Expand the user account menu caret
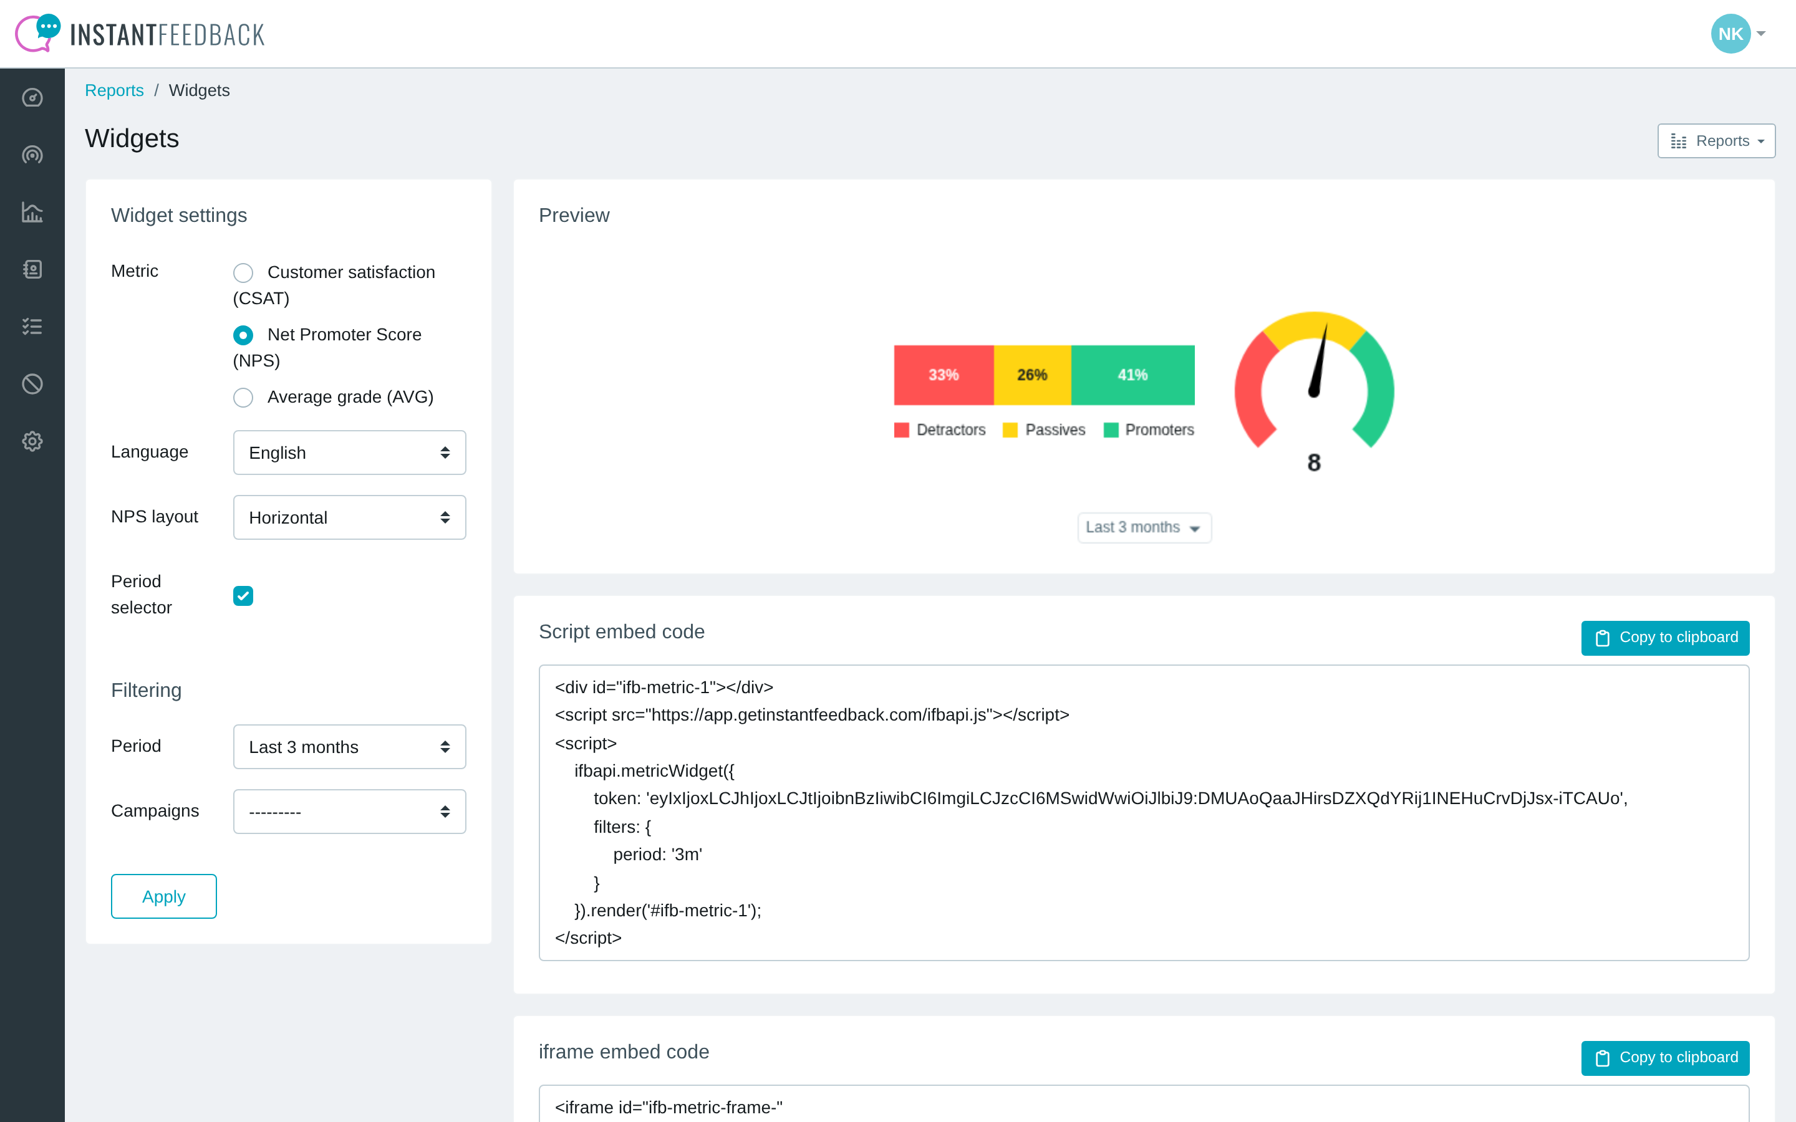Image resolution: width=1796 pixels, height=1122 pixels. (1761, 34)
